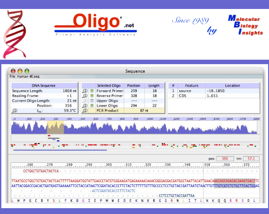Click the analysis icon beside Lower Oligo
Viewport: 269px width, 214px height.
point(85,105)
